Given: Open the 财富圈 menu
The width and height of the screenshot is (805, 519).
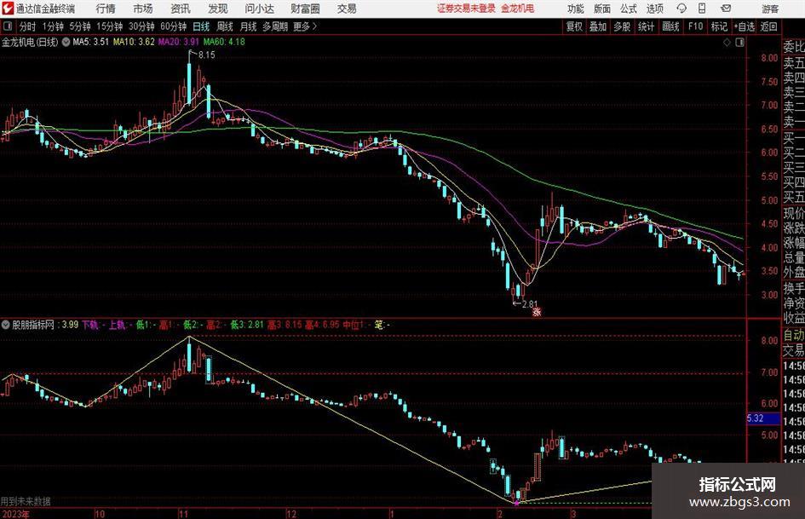Looking at the screenshot, I should [x=305, y=9].
